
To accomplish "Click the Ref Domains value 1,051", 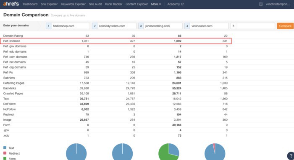I will pyautogui.click(x=85, y=41).
